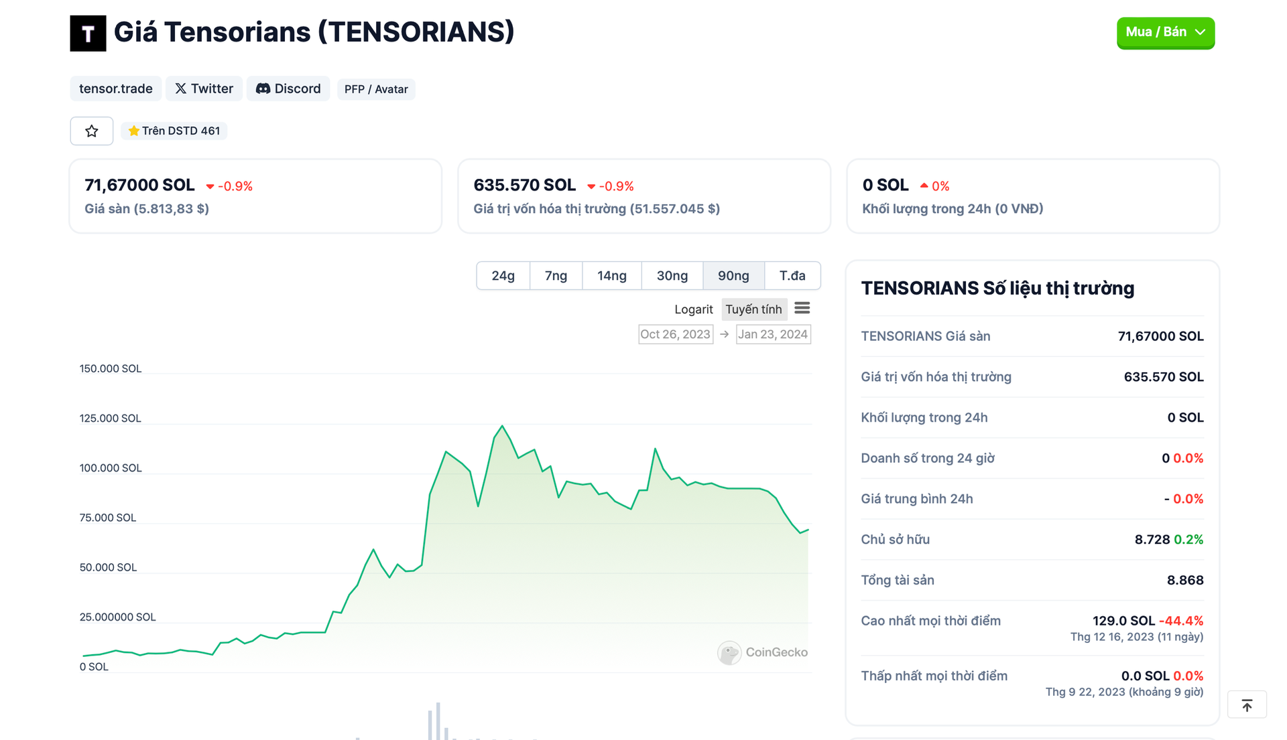1287x740 pixels.
Task: Select the 30ng time range tab
Action: coord(672,275)
